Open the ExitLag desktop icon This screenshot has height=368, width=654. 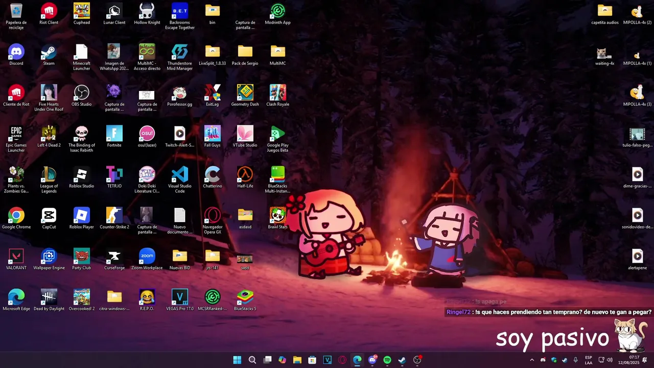point(213,96)
